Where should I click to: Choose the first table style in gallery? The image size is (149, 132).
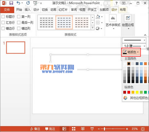click(x=47, y=22)
